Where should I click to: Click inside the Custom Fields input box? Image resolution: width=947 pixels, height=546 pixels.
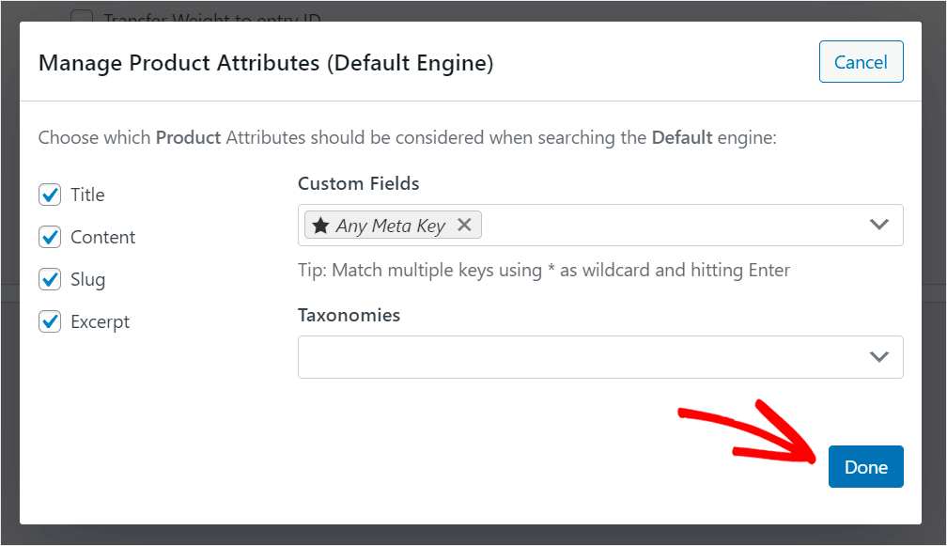click(658, 226)
